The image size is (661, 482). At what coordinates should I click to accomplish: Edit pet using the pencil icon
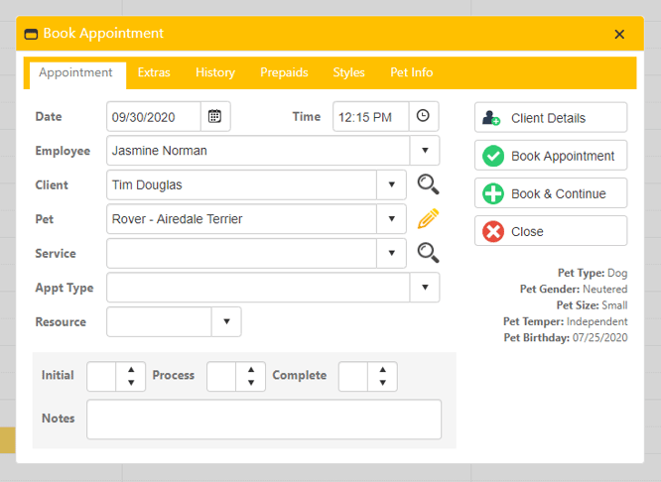(x=428, y=218)
